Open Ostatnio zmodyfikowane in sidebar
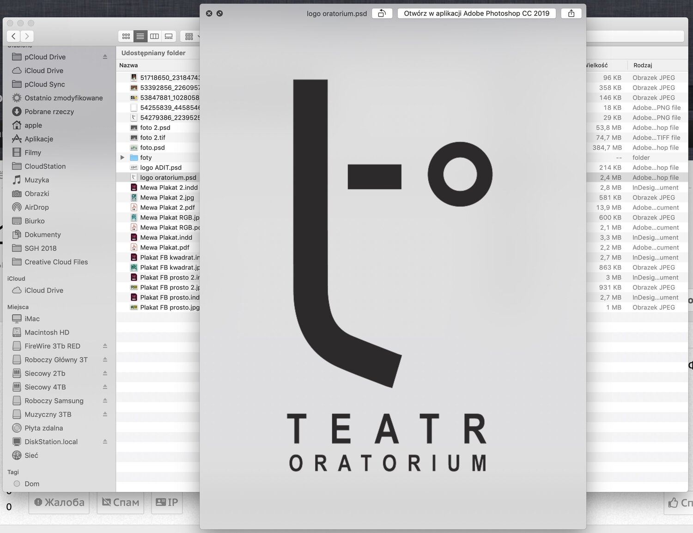 point(63,98)
